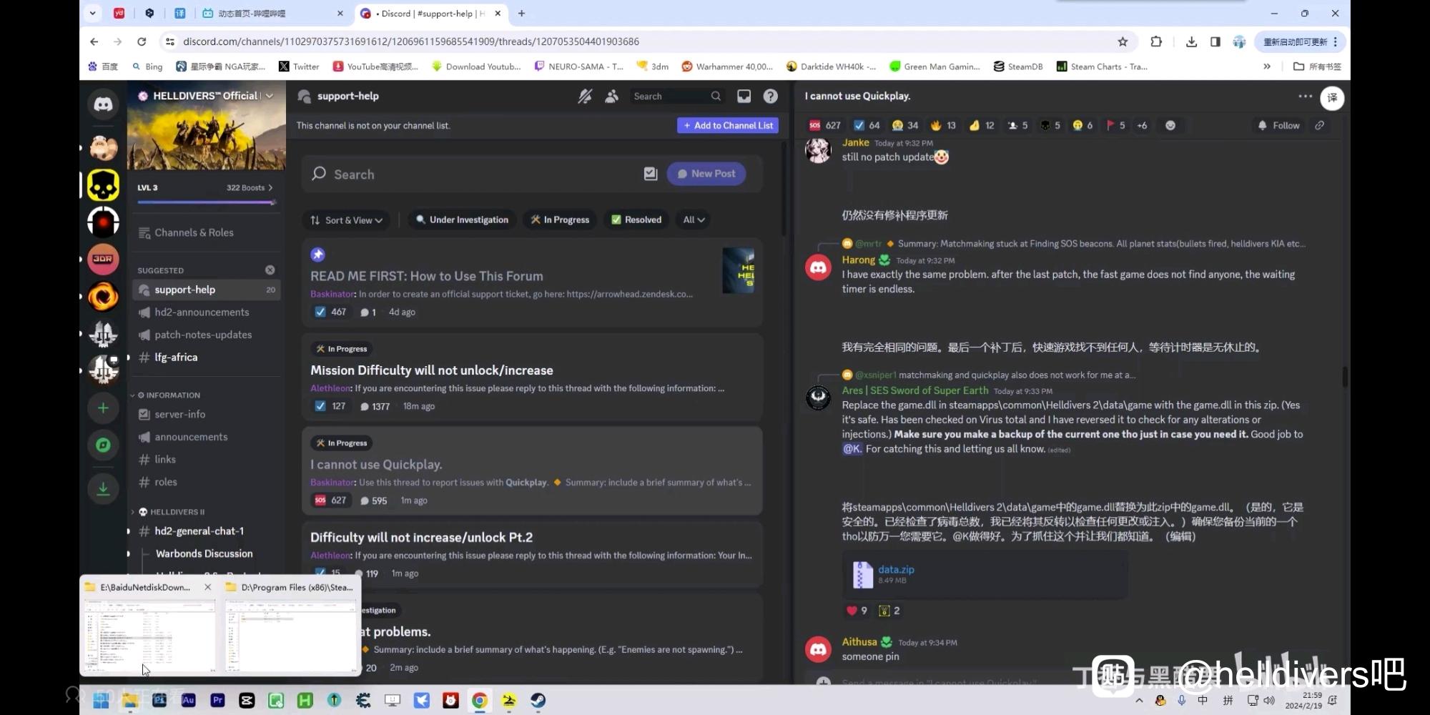Screen dimensions: 1430x715
Task: Select server-info channel
Action: tap(207, 414)
